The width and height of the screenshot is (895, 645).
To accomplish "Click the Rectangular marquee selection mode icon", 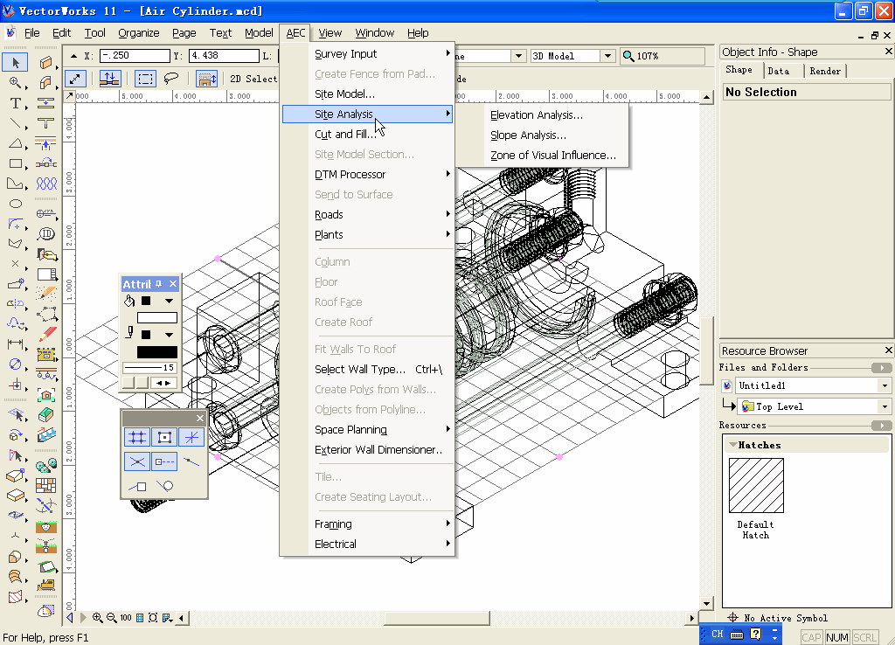I will (x=145, y=78).
